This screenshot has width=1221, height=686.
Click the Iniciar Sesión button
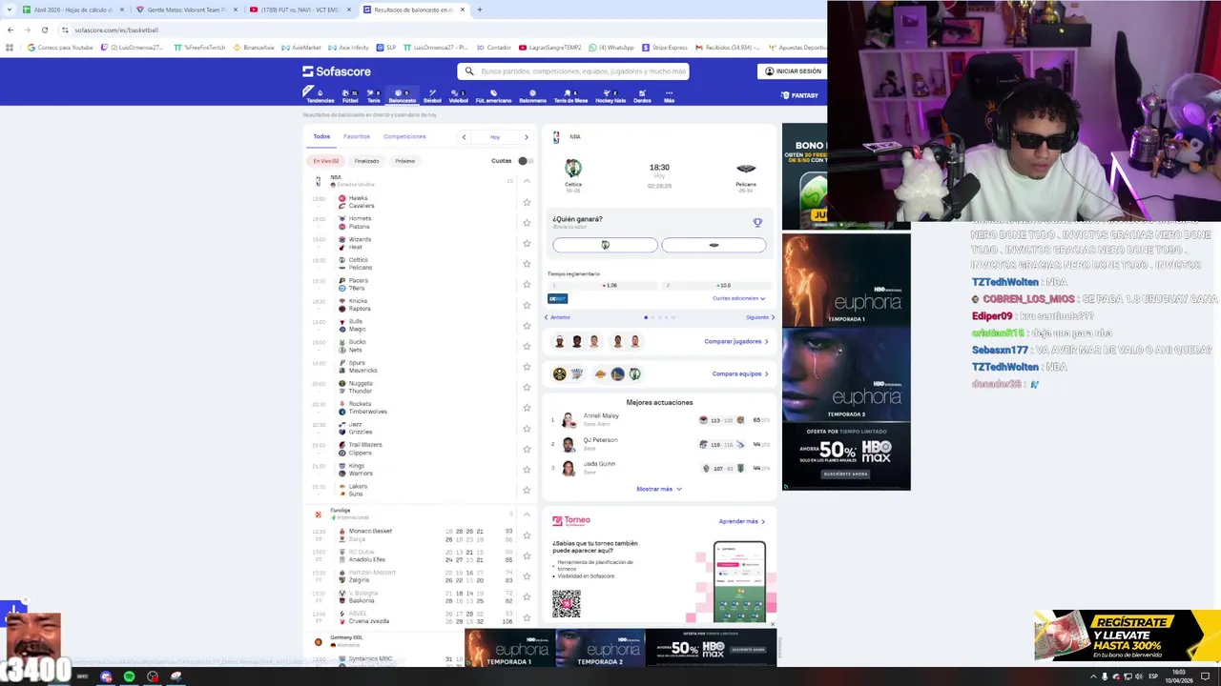[793, 71]
